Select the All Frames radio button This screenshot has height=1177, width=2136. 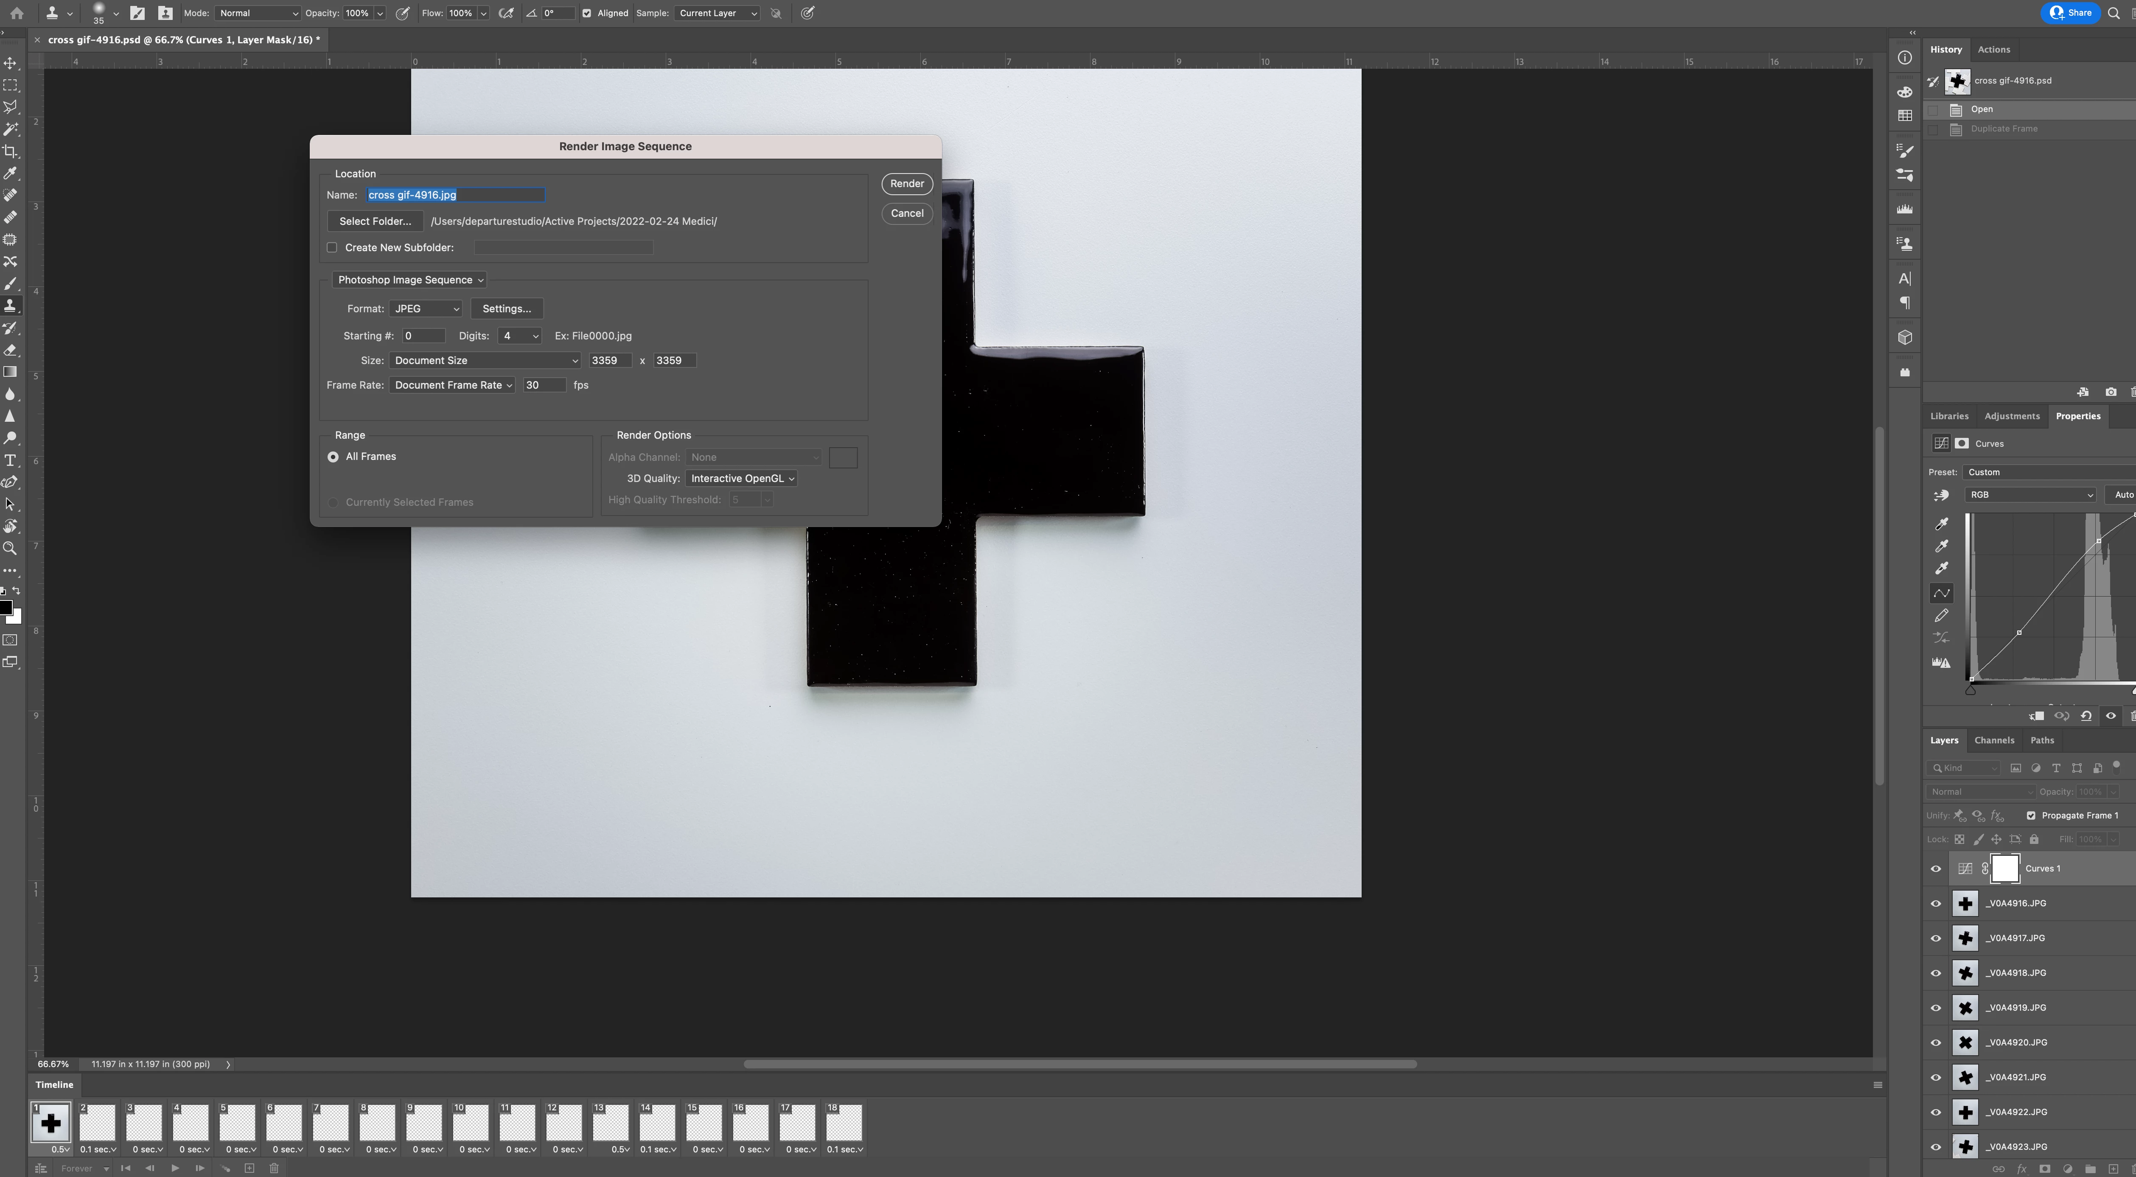[334, 457]
